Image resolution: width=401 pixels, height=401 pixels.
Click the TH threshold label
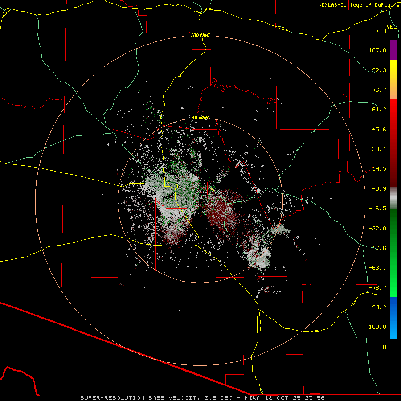coord(383,347)
